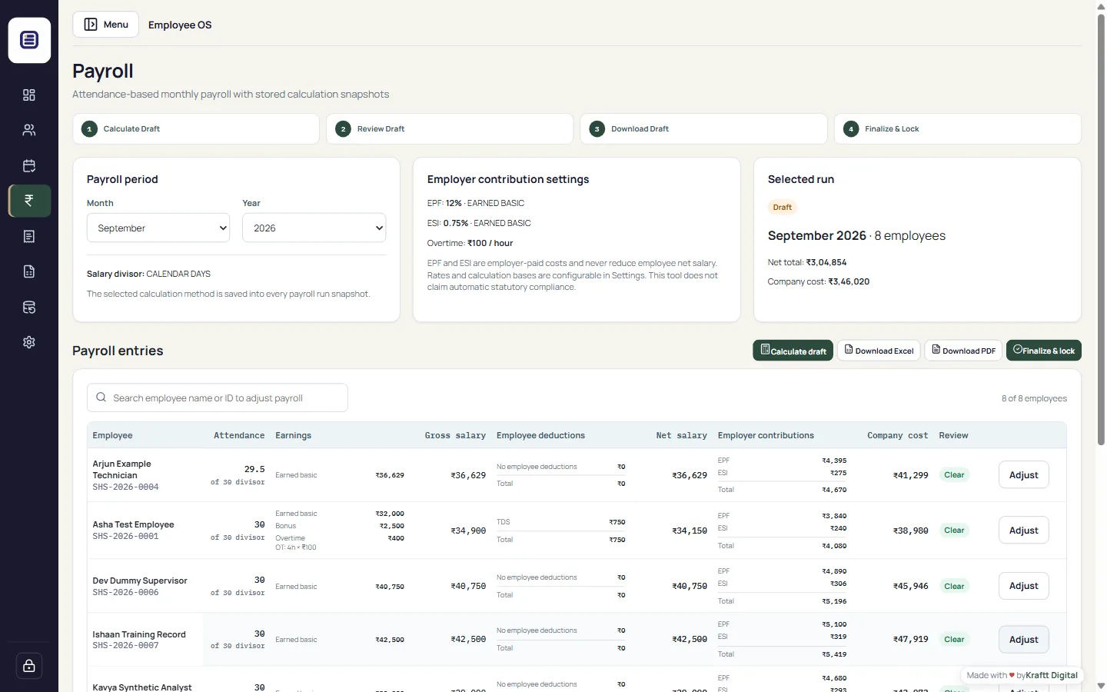Click gross salary ₹34,900

coord(468,531)
